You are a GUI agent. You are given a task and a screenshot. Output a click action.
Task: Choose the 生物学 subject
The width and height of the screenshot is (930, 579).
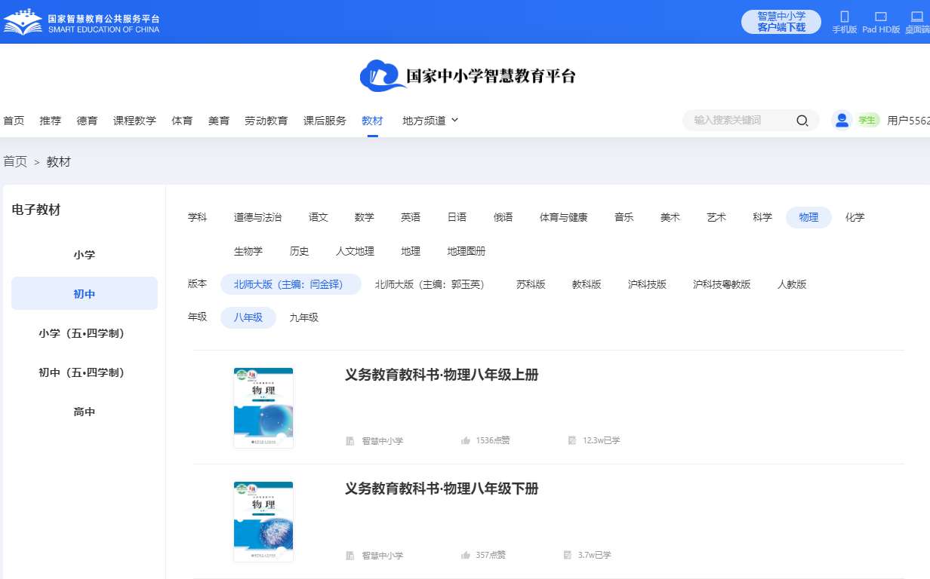coord(248,251)
